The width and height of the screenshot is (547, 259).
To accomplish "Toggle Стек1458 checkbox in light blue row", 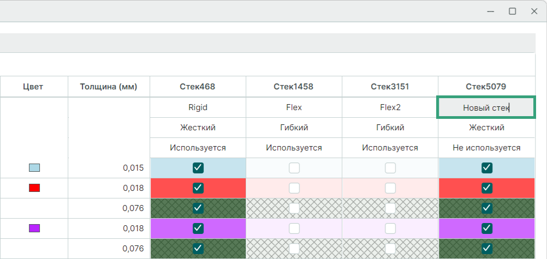I will pos(294,168).
